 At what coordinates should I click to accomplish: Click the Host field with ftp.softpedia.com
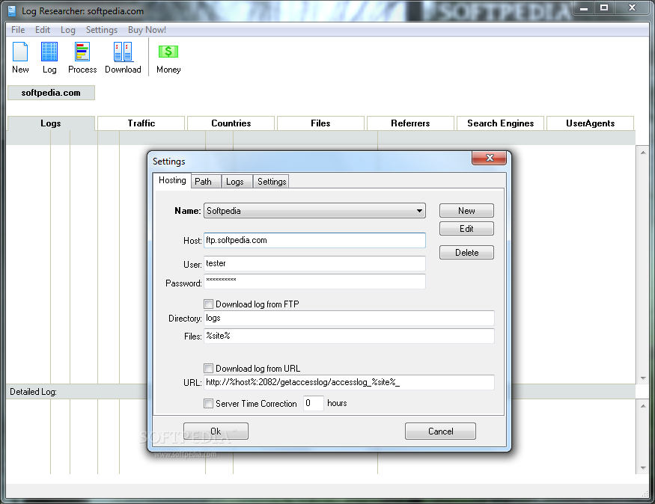314,240
